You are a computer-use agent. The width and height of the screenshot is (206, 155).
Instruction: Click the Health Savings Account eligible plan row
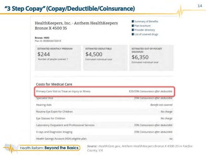pyautogui.click(x=104, y=138)
